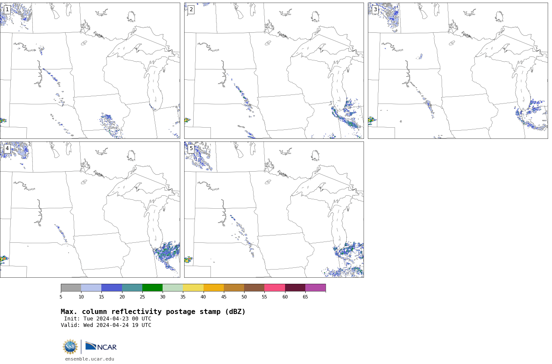The height and width of the screenshot is (364, 552).
Task: Click the dark green 25-30 dBZ swatch
Action: point(152,288)
